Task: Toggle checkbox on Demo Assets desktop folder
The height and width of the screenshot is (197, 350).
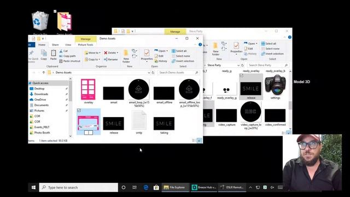Action: pos(55,11)
